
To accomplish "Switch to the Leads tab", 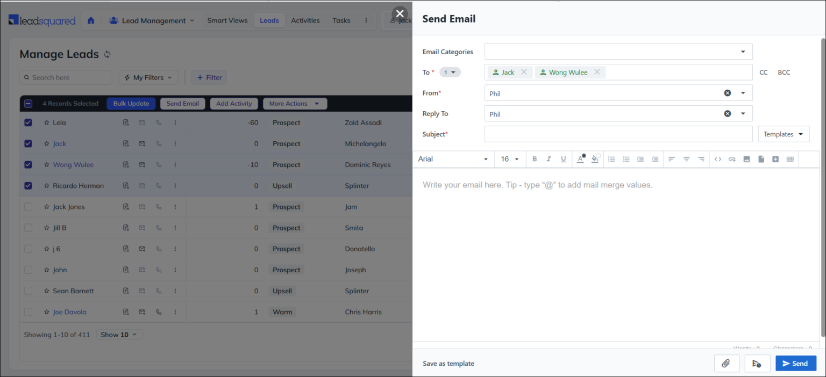I will pos(269,20).
